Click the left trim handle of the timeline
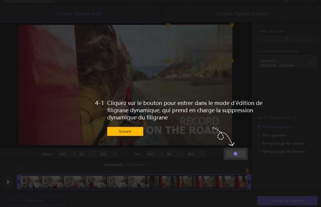The width and height of the screenshot is (321, 207). 19,182
